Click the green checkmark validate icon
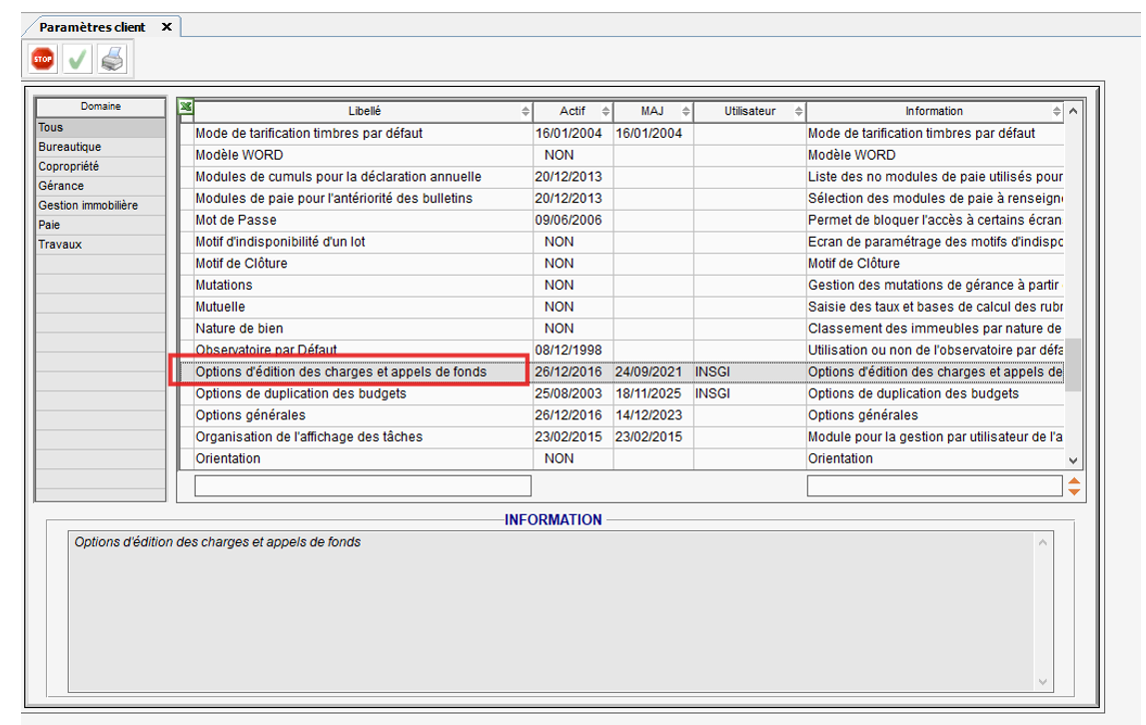Screen dimensions: 1146x725 (77, 60)
